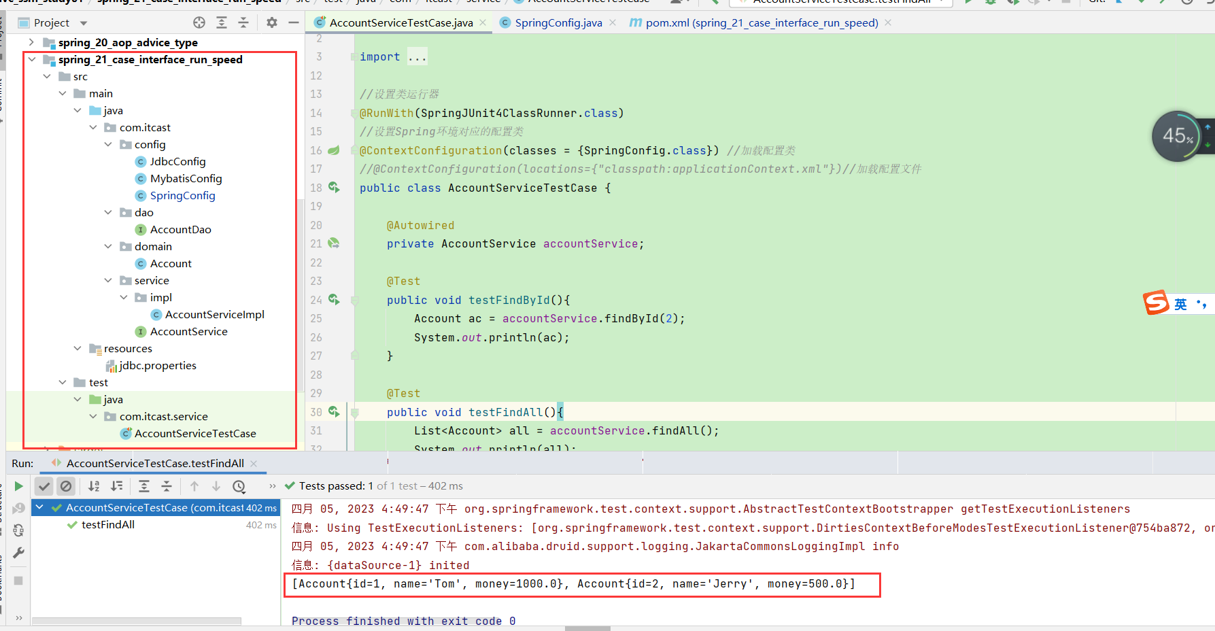Expand the spring_20_aop_advice_type module
This screenshot has height=631, width=1215.
point(31,42)
